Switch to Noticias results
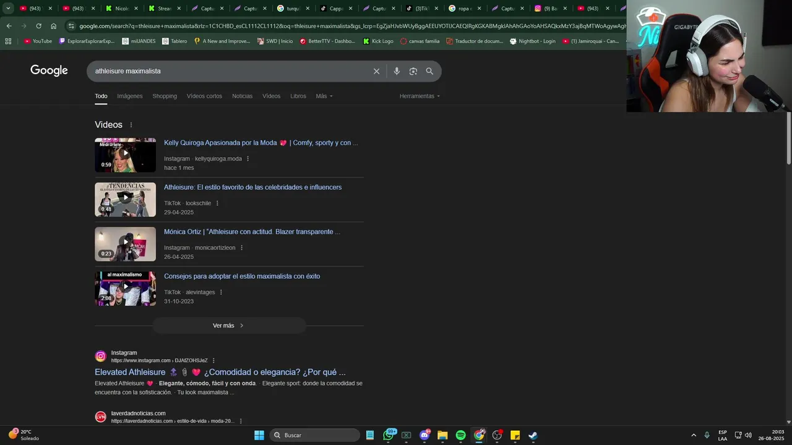This screenshot has width=792, height=445. (242, 96)
